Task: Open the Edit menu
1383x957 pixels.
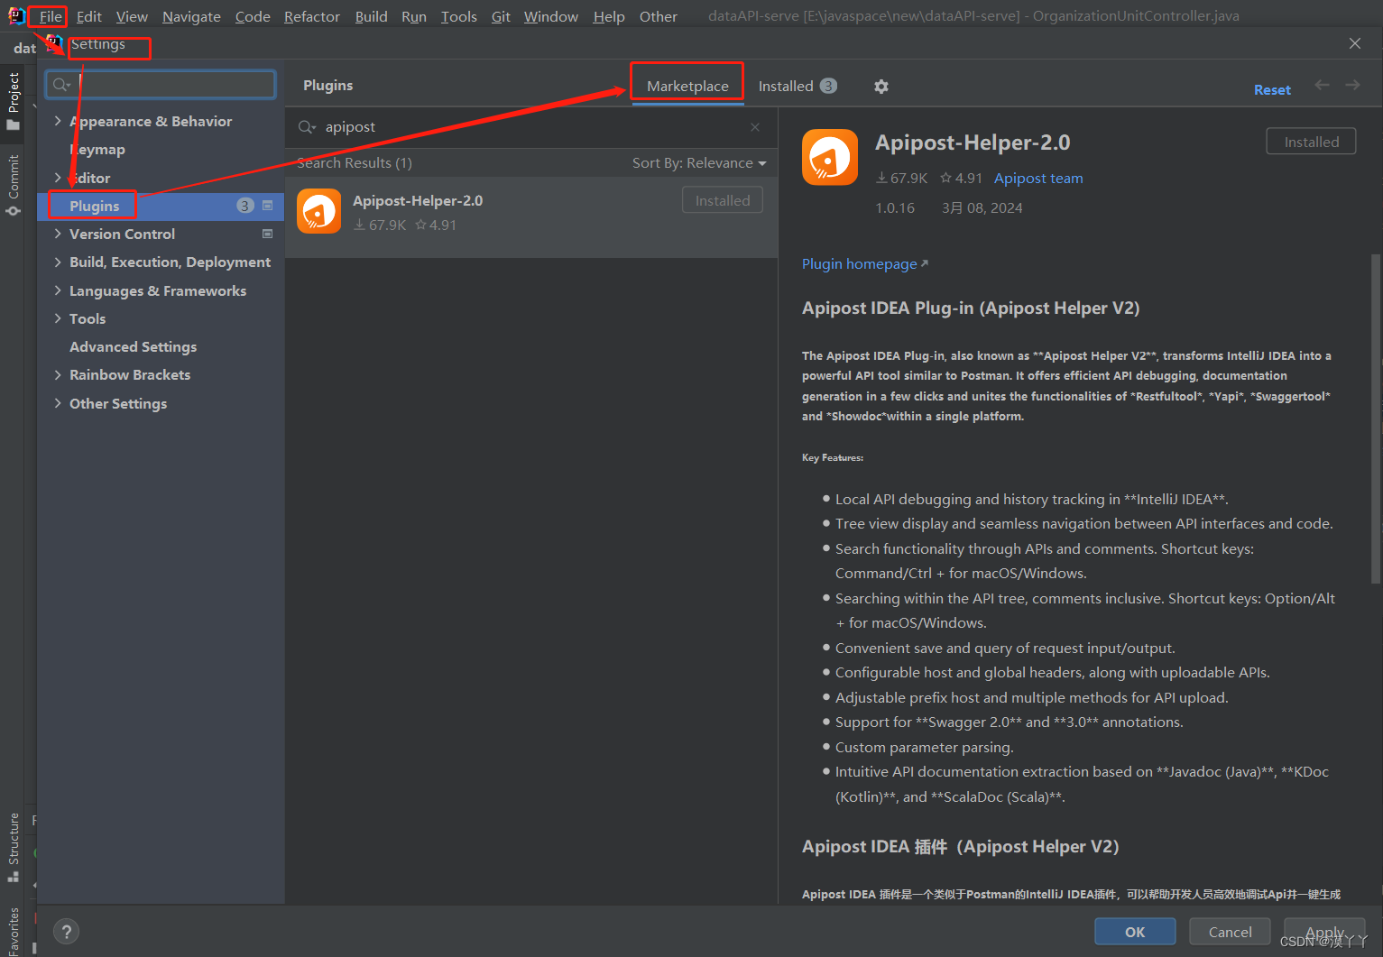Action: 88,16
